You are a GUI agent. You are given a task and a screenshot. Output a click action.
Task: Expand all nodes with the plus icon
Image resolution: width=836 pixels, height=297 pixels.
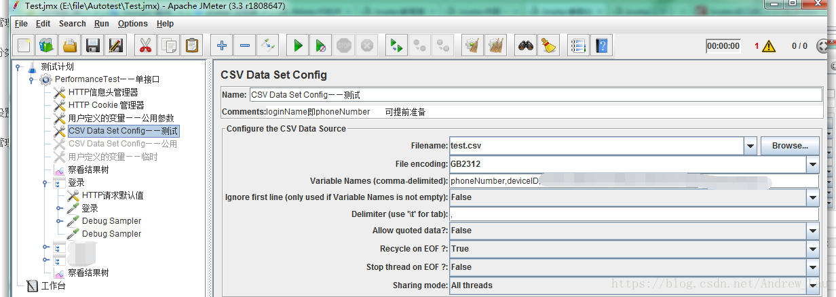pos(221,45)
